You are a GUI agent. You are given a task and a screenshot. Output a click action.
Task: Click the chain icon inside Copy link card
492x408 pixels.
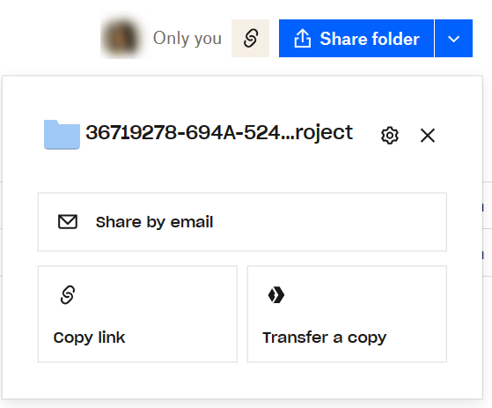68,295
